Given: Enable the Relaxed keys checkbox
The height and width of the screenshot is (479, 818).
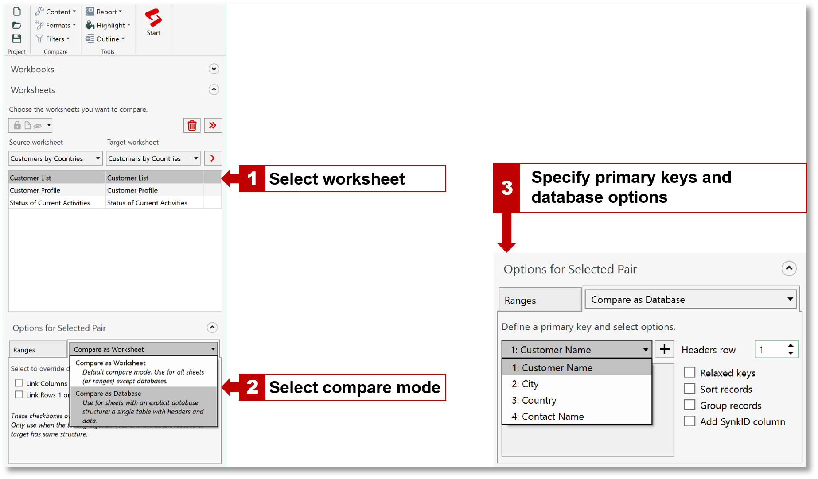Looking at the screenshot, I should (x=689, y=372).
